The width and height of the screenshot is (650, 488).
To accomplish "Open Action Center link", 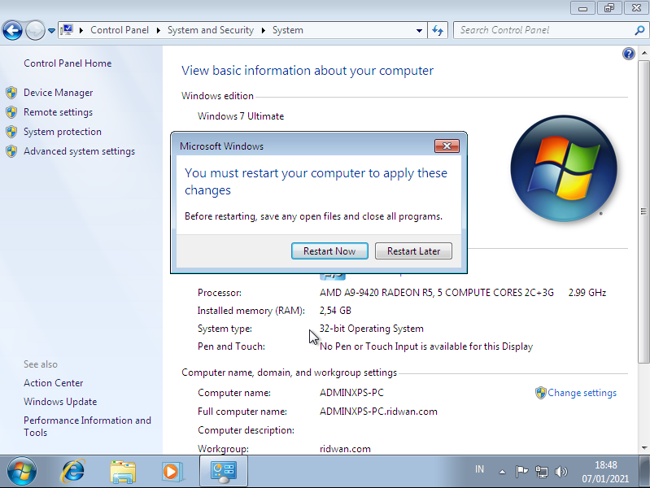I will 54,383.
